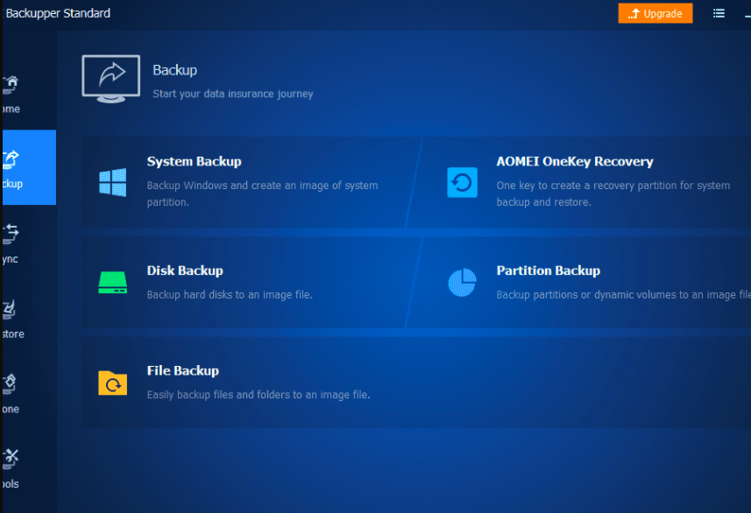
Task: Switch to the Sync section
Action: [x=29, y=242]
